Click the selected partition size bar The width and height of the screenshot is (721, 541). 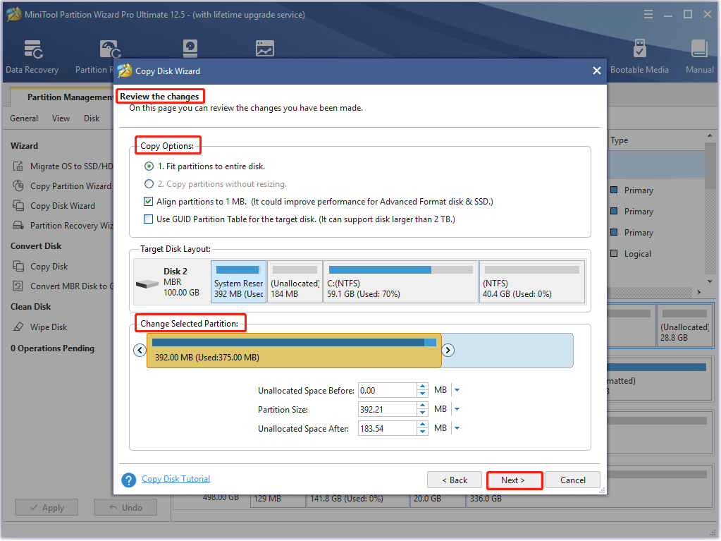point(295,351)
